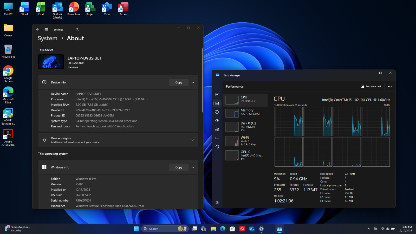Open Processes page in Task Manager sidebar
This screenshot has height=234, width=416.
point(217,95)
